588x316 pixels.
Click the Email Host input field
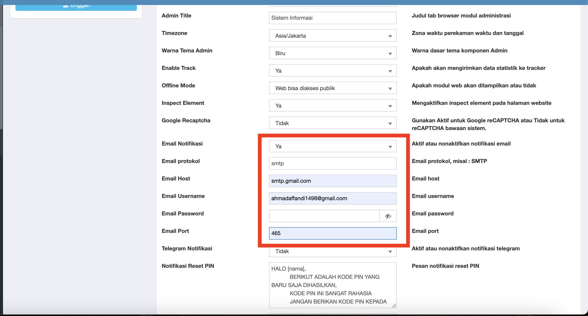[332, 181]
